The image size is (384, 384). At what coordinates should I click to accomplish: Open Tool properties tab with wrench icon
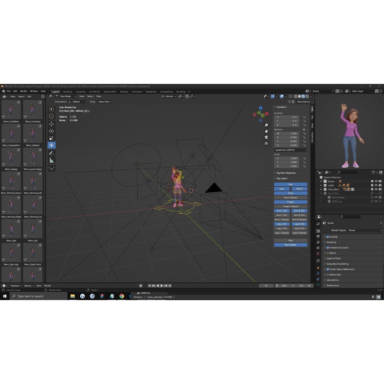pos(318,224)
